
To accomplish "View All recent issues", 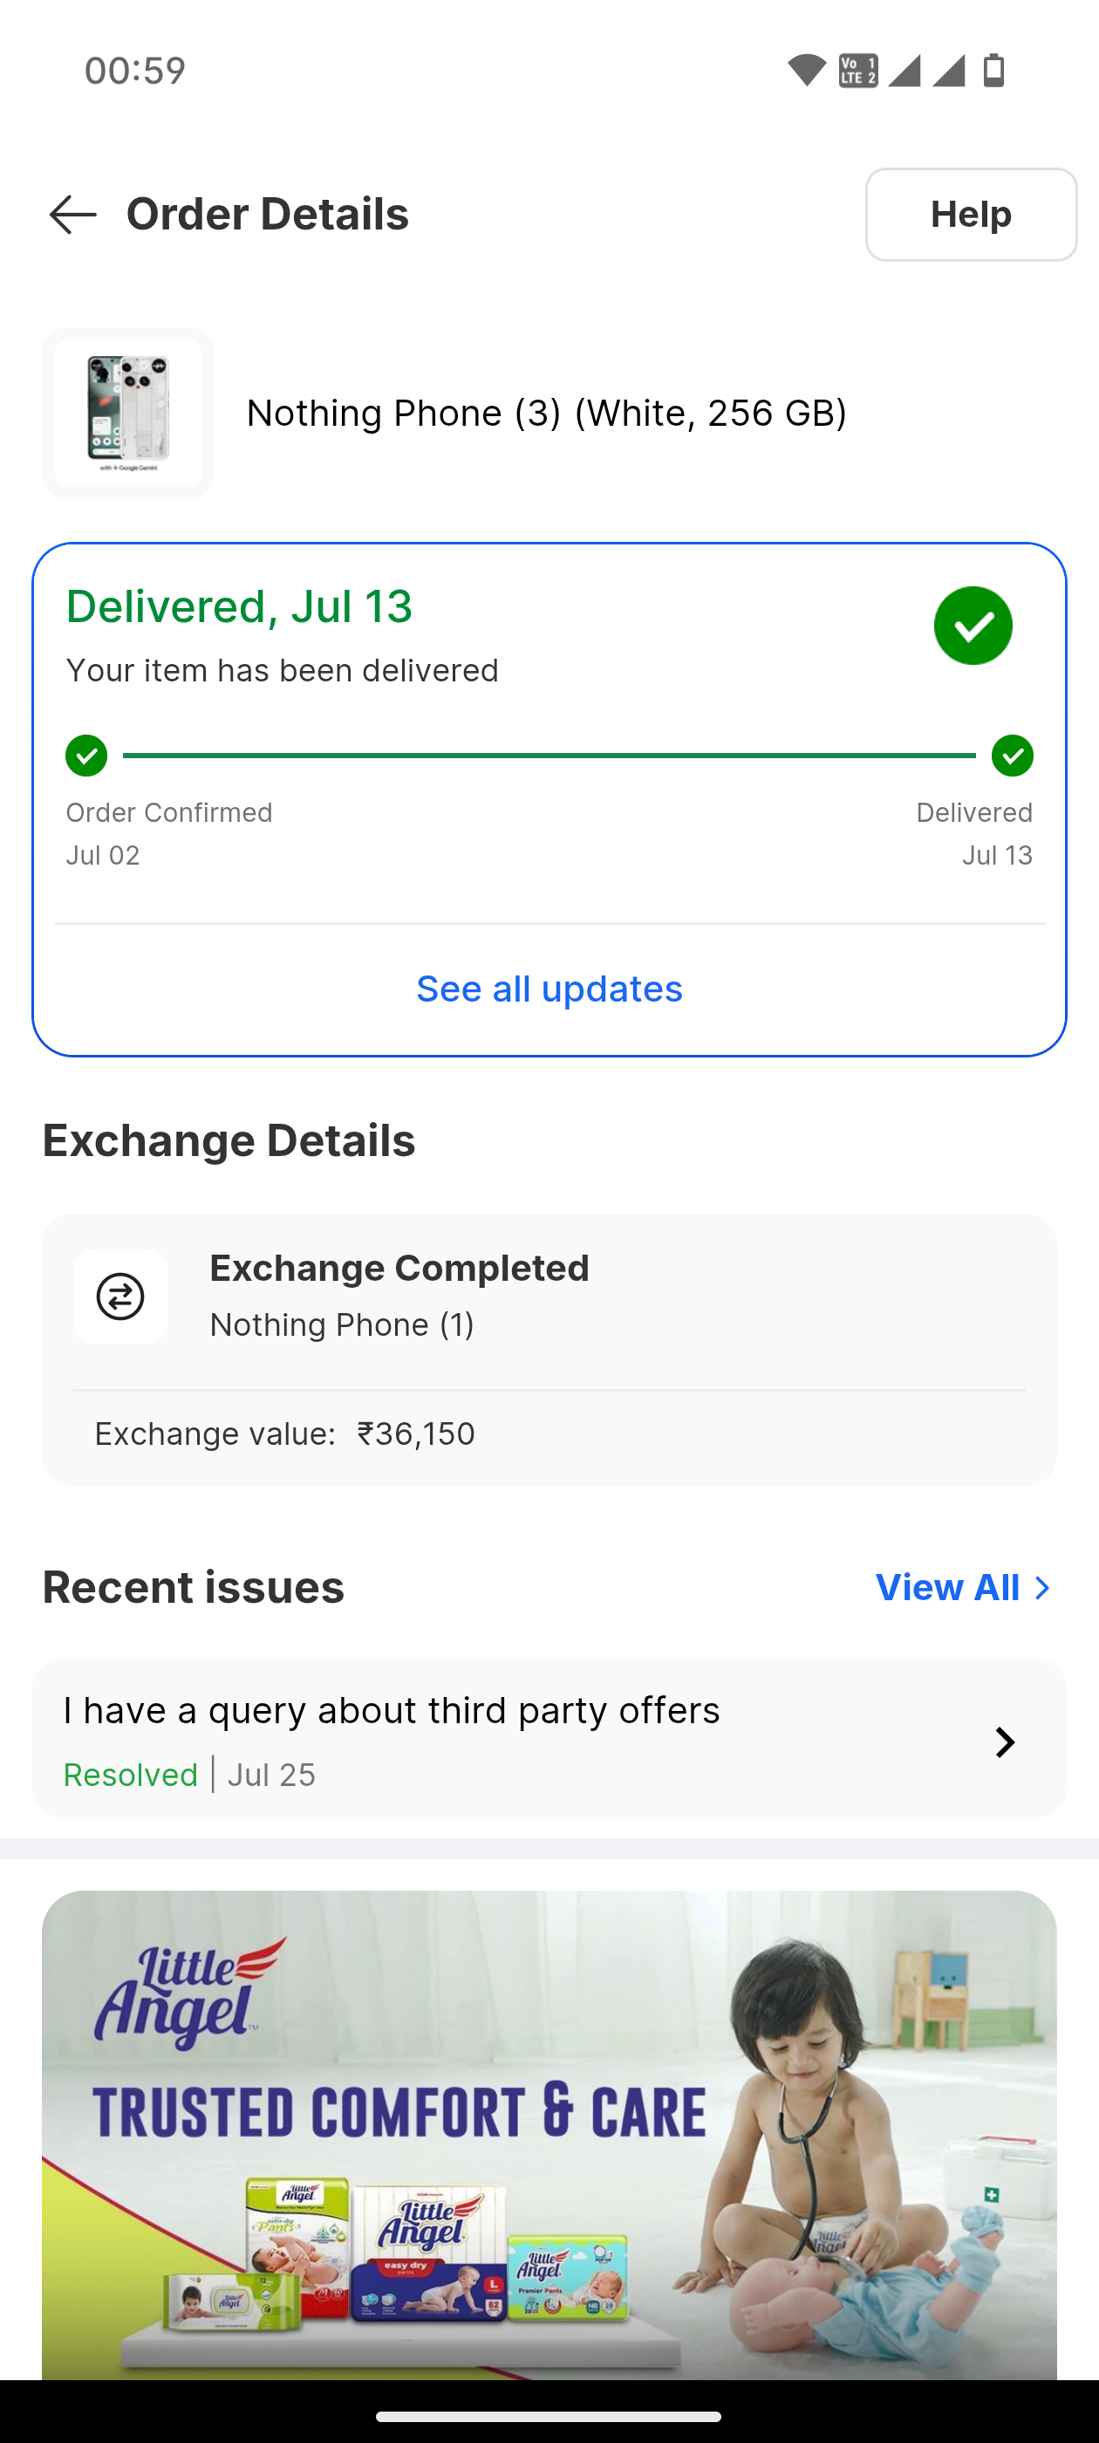I will click(x=947, y=1588).
